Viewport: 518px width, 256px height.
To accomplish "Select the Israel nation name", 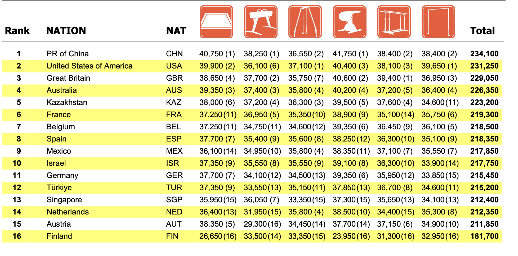I will tap(56, 163).
